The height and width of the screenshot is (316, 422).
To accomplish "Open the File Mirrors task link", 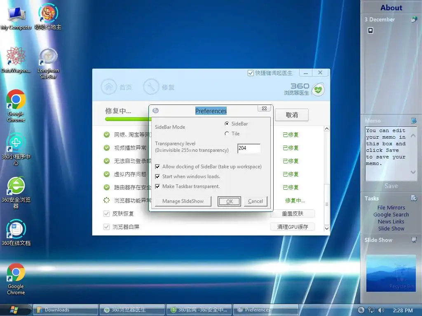I will (391, 207).
